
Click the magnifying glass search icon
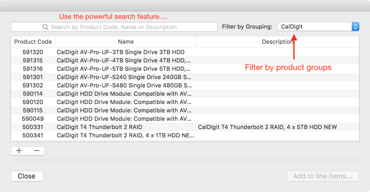46,27
